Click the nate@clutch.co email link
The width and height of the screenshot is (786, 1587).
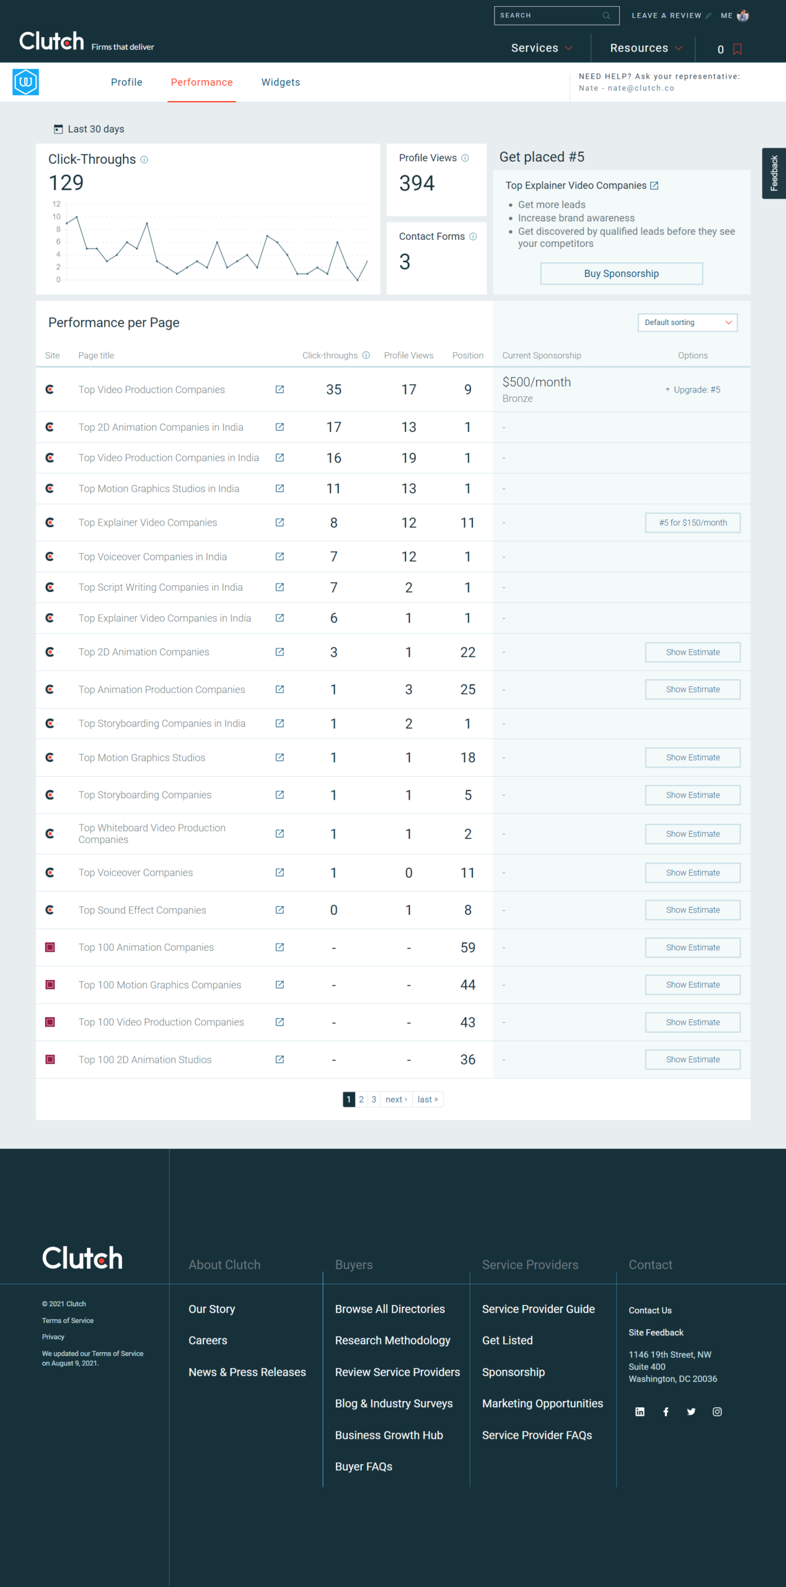[x=641, y=88]
